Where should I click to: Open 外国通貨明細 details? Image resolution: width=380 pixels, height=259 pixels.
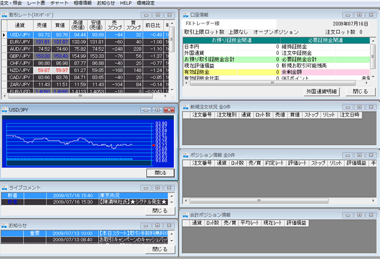(322, 92)
